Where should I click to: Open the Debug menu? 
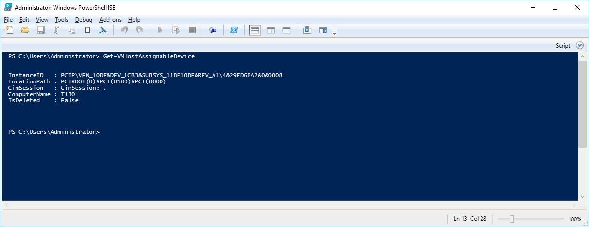pyautogui.click(x=84, y=20)
